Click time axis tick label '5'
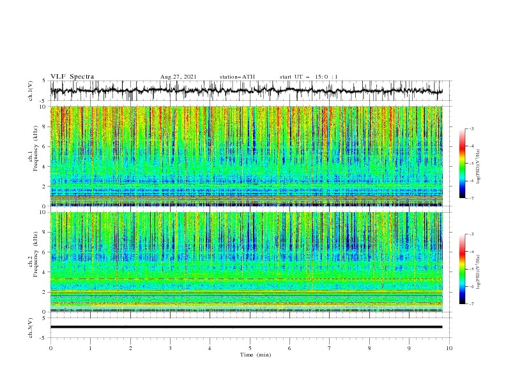 pyautogui.click(x=250, y=348)
